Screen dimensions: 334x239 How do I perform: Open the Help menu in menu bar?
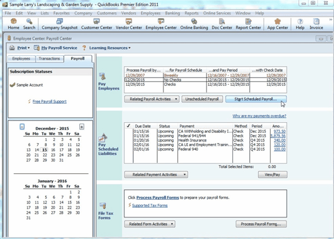click(260, 13)
